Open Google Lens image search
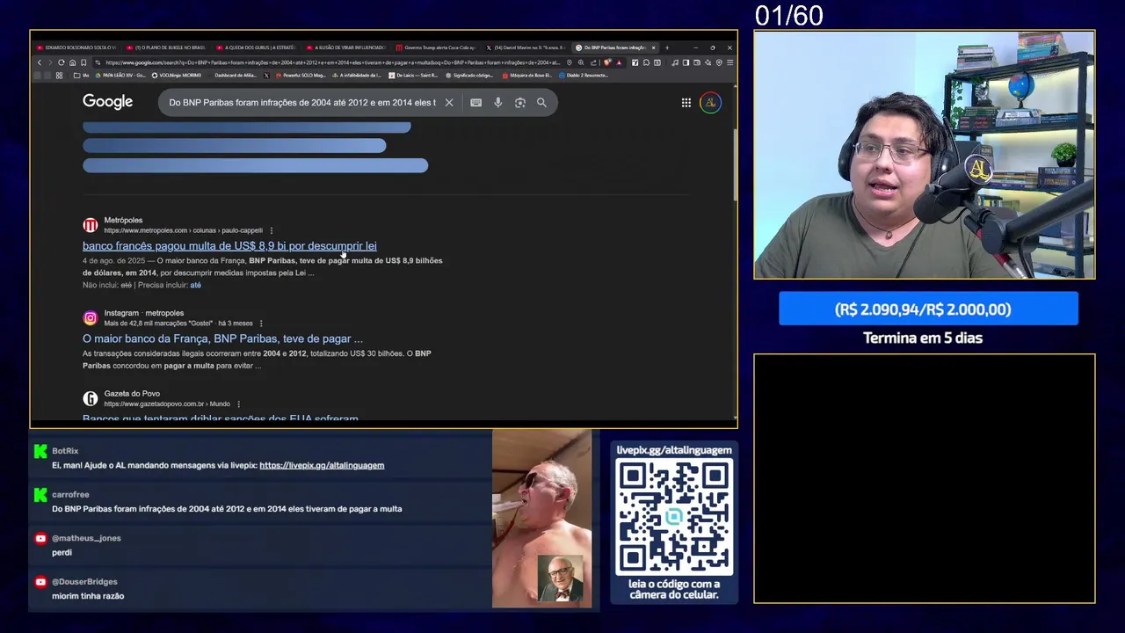The width and height of the screenshot is (1125, 633). click(x=520, y=103)
